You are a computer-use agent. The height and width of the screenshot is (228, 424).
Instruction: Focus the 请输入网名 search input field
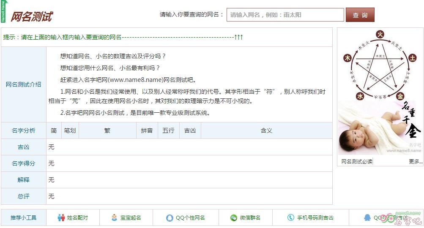[285, 15]
